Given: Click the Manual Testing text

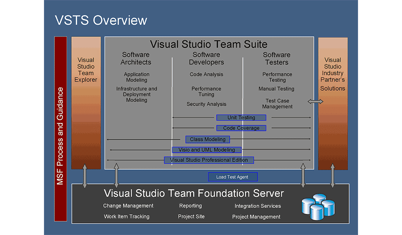Looking at the screenshot, I should click(x=276, y=89).
